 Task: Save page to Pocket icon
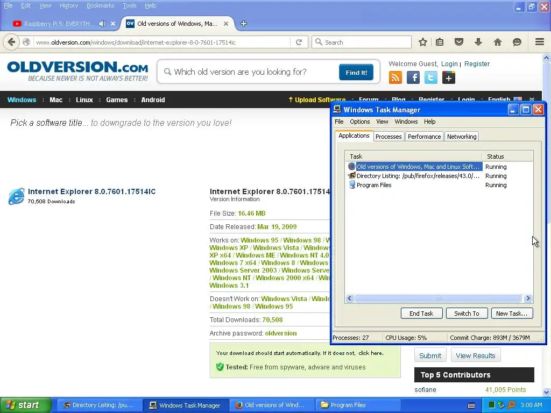pyautogui.click(x=459, y=42)
